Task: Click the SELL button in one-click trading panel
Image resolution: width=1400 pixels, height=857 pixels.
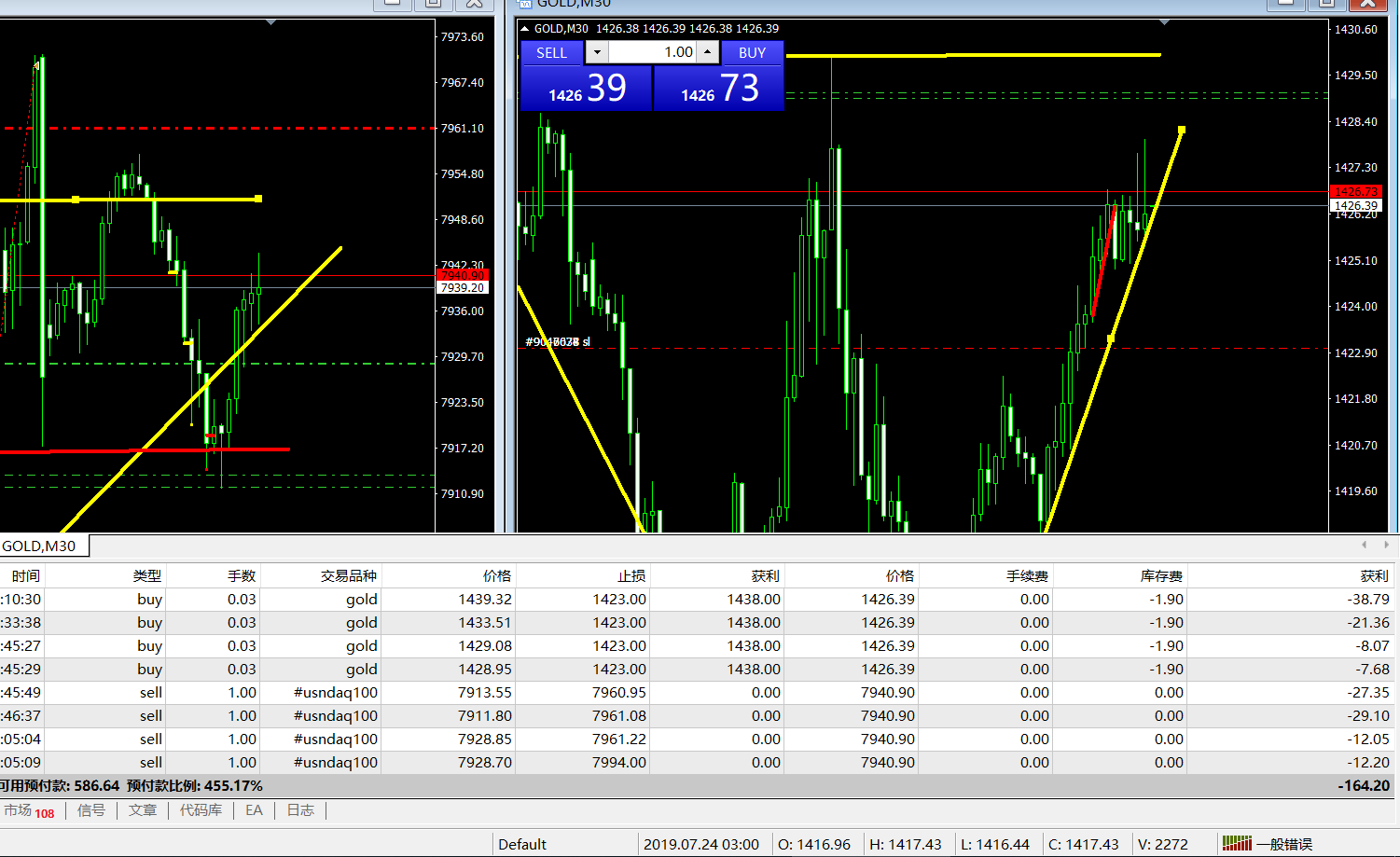Action: coord(551,53)
